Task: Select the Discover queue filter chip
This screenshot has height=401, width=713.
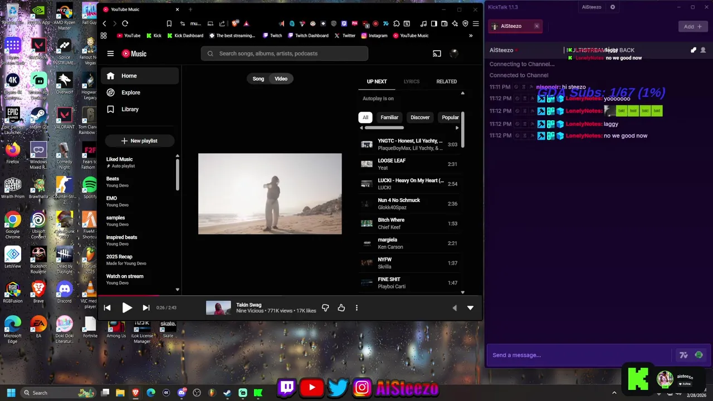Action: [420, 118]
